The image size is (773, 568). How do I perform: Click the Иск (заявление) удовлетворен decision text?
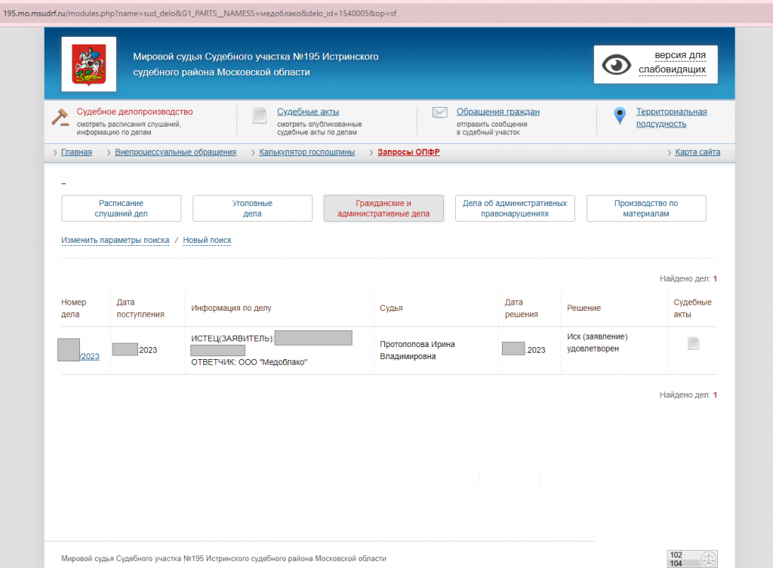597,342
